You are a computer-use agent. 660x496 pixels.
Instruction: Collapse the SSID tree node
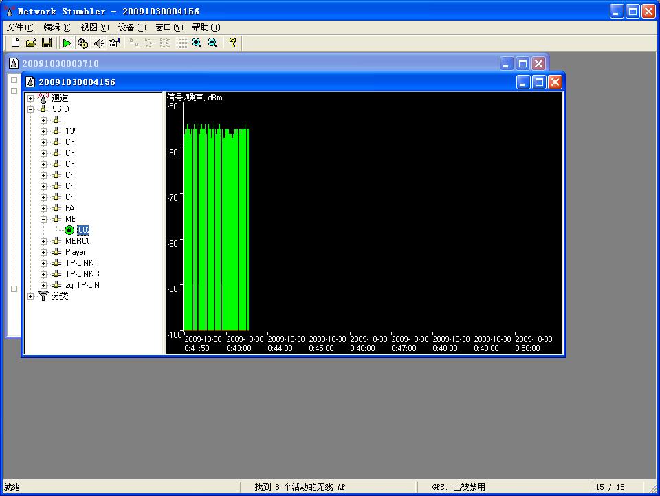pyautogui.click(x=30, y=109)
